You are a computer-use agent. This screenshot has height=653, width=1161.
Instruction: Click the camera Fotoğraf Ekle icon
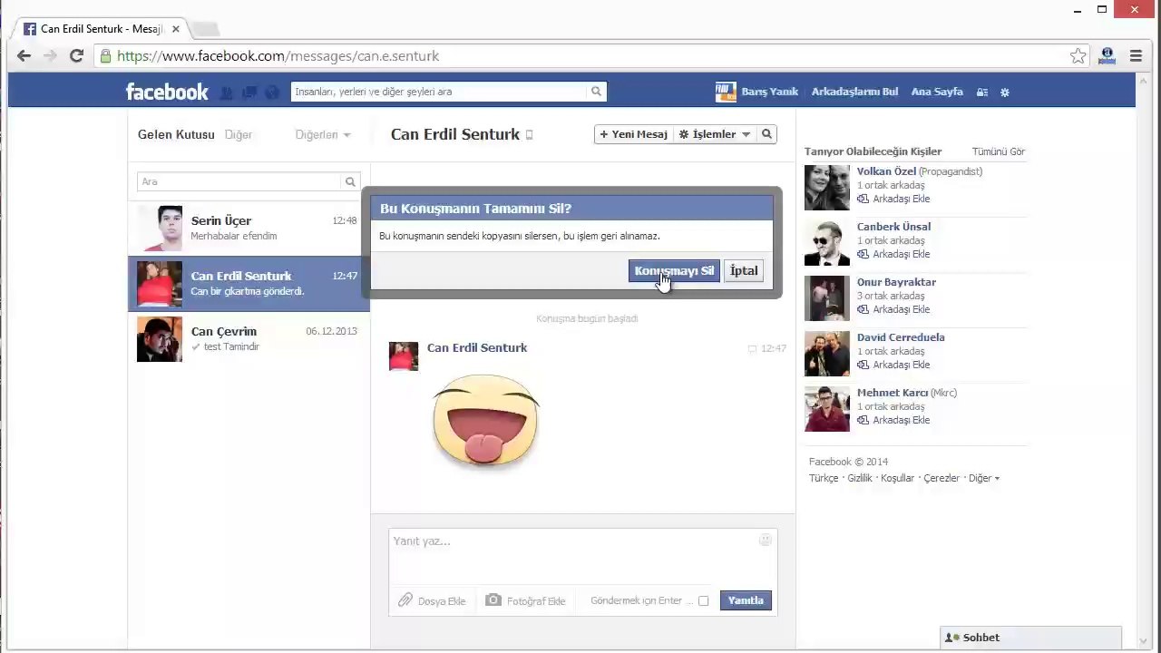coord(493,600)
